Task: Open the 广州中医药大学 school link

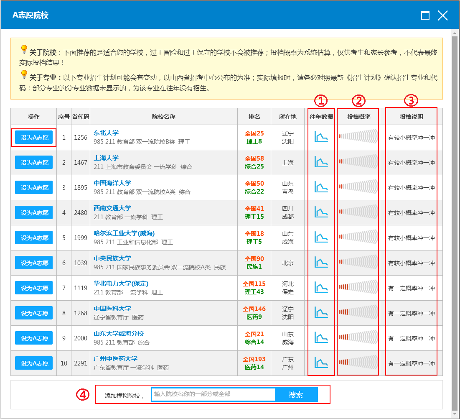Action: [x=115, y=359]
